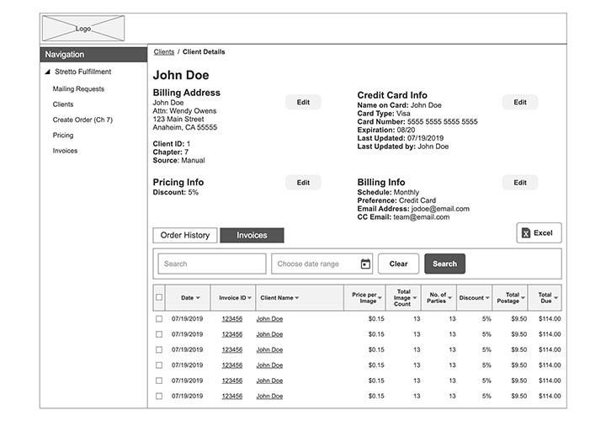Viewport: 606px width, 421px height.
Task: Select Stretto Fulfillment tree item
Action: coord(82,72)
